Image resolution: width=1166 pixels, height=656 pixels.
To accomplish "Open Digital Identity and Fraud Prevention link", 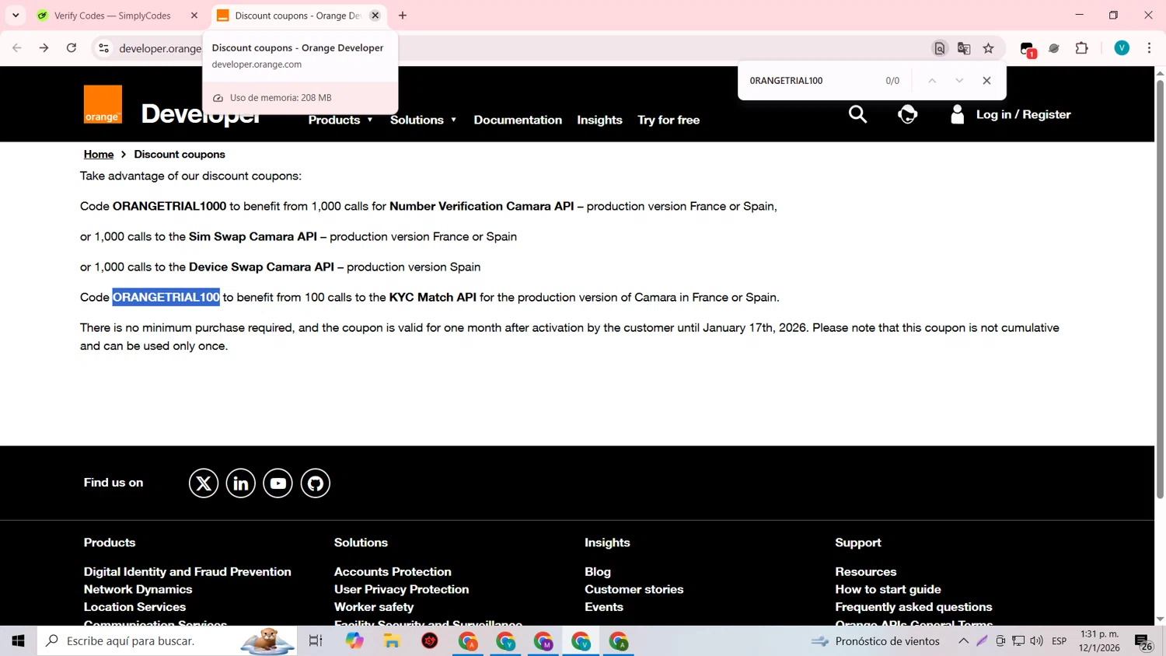I will pyautogui.click(x=187, y=571).
